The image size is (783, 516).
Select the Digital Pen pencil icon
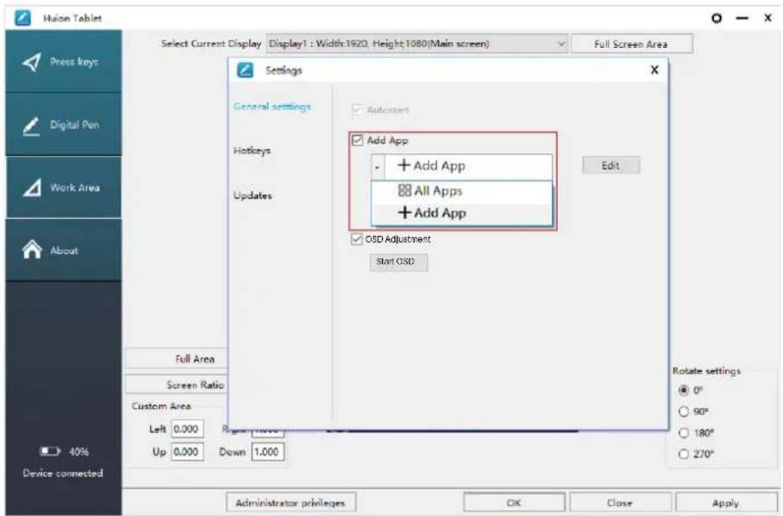click(x=31, y=126)
